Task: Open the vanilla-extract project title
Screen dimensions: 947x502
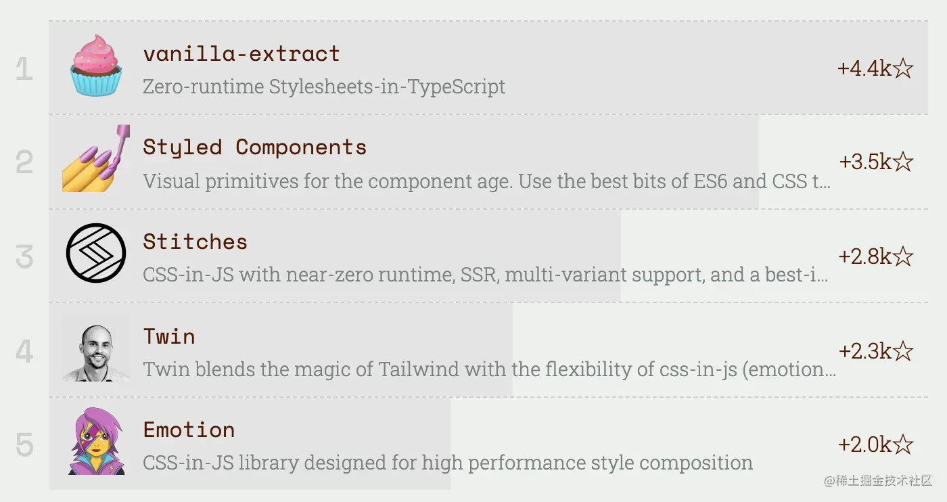Action: tap(241, 53)
